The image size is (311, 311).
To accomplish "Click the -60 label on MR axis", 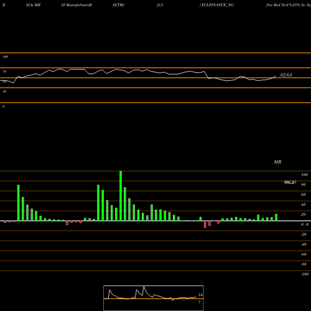I will pos(304,254).
